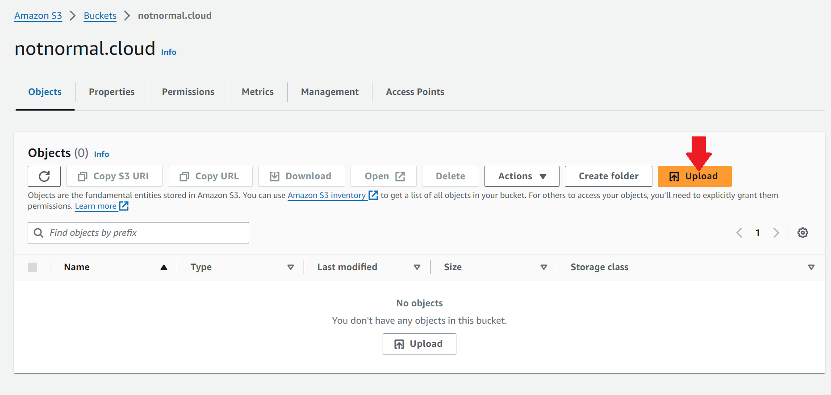Viewport: 831px width, 395px height.
Task: Select the Management tab
Action: click(330, 92)
